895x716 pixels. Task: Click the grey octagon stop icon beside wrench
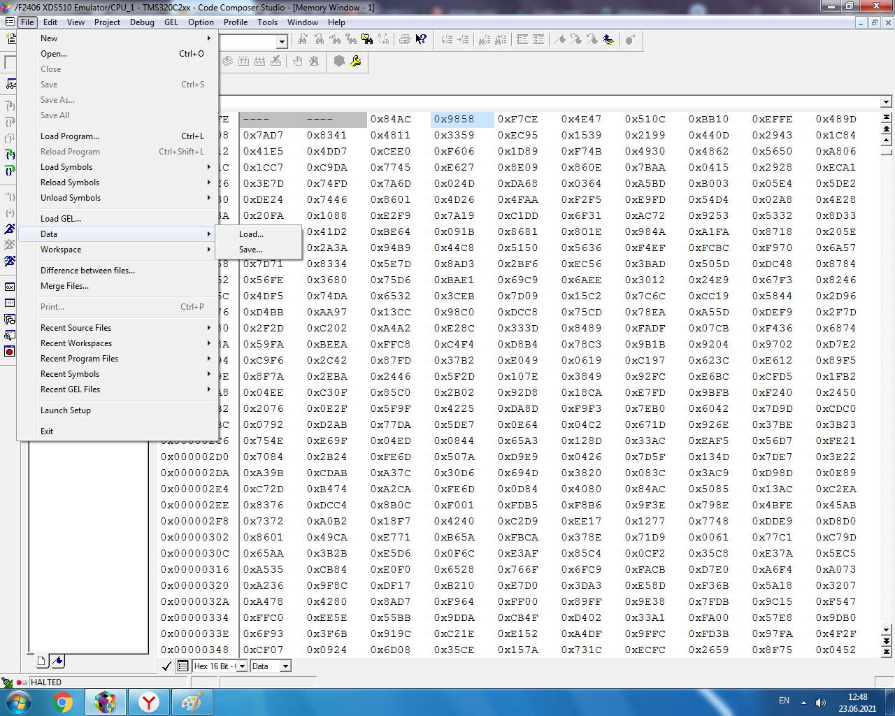coord(339,62)
